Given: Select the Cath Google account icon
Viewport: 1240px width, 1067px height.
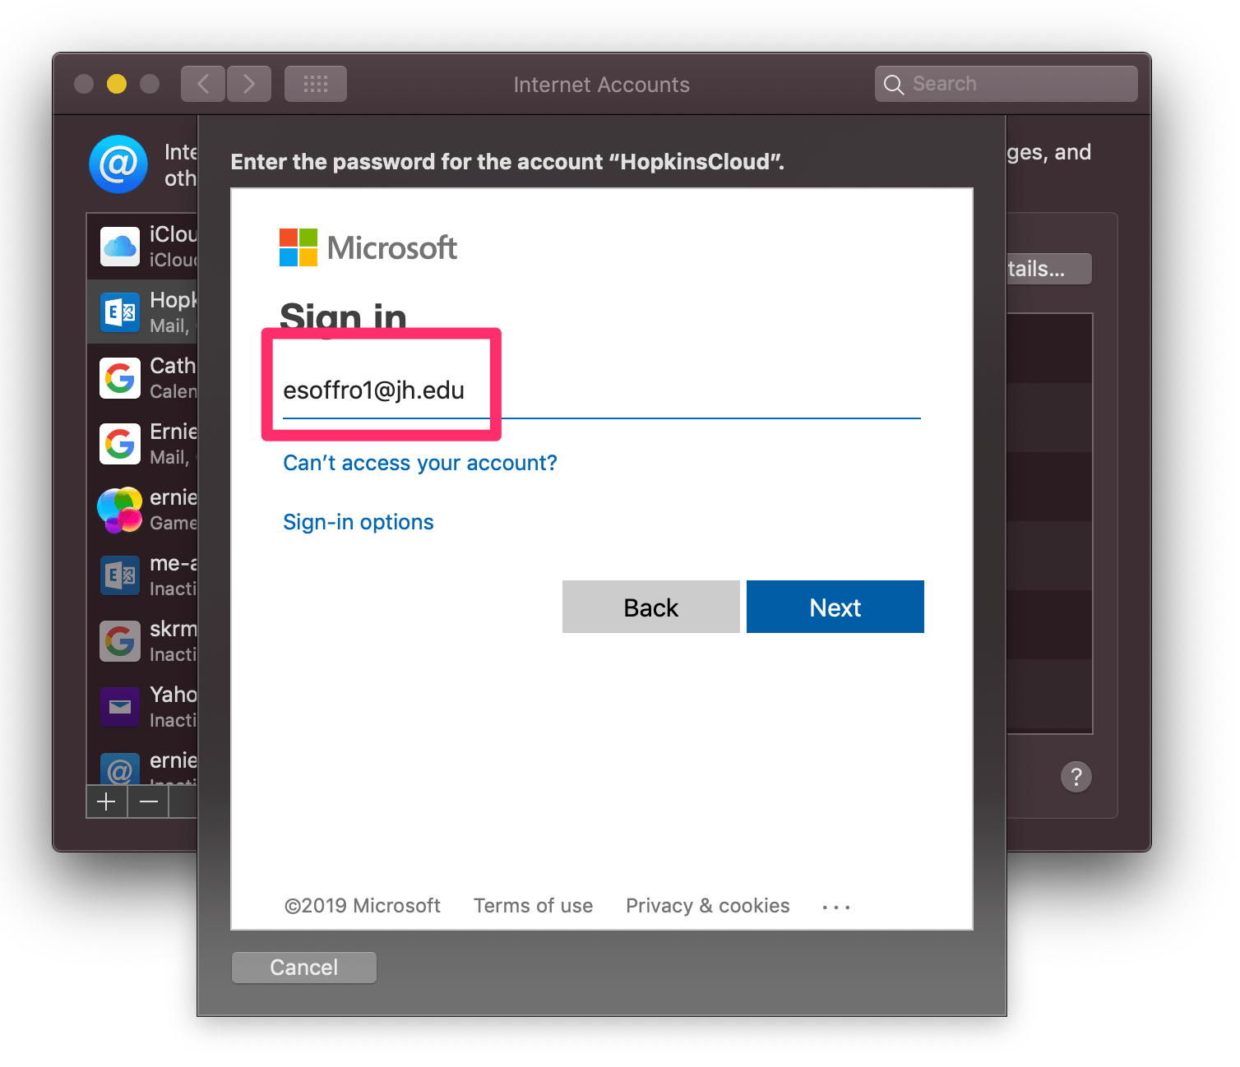Looking at the screenshot, I should click(x=120, y=378).
